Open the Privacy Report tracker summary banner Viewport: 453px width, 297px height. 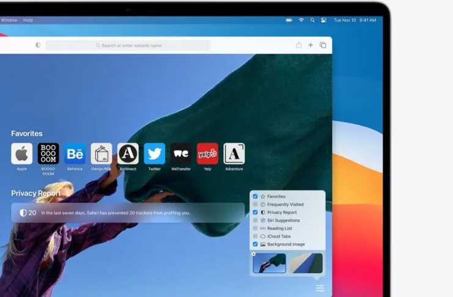coord(128,213)
